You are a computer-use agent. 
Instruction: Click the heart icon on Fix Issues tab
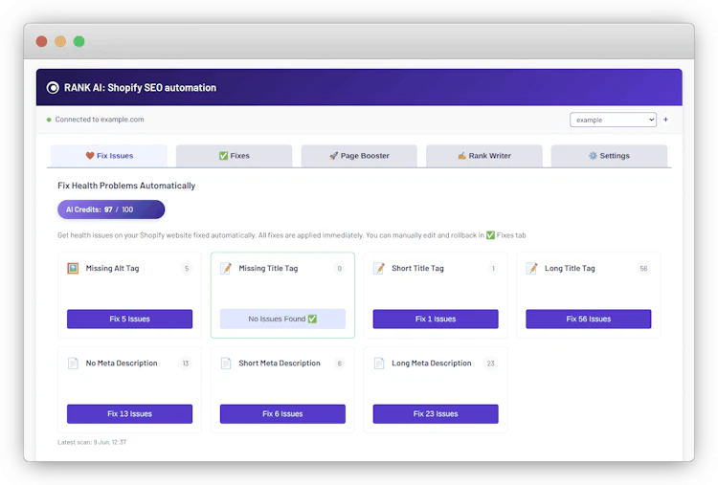90,156
